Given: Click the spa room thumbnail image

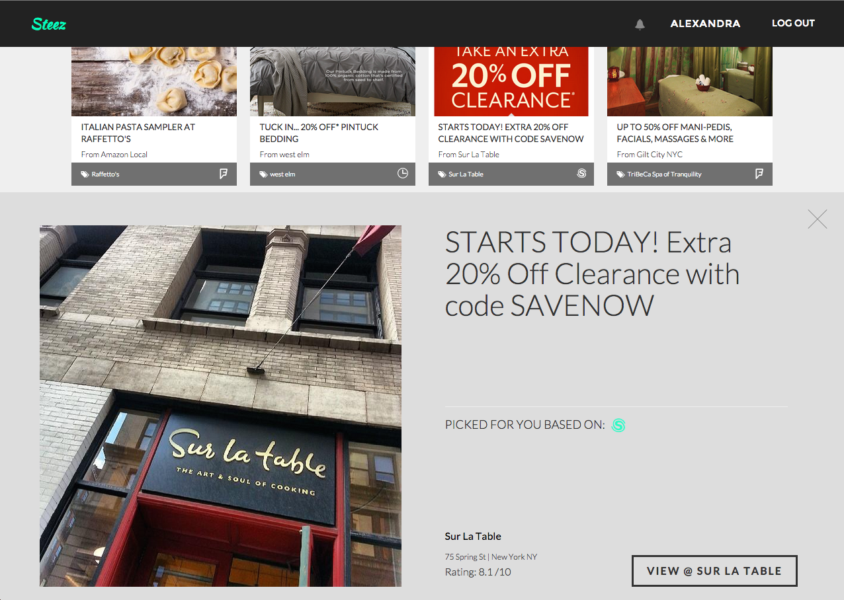Looking at the screenshot, I should [x=690, y=81].
